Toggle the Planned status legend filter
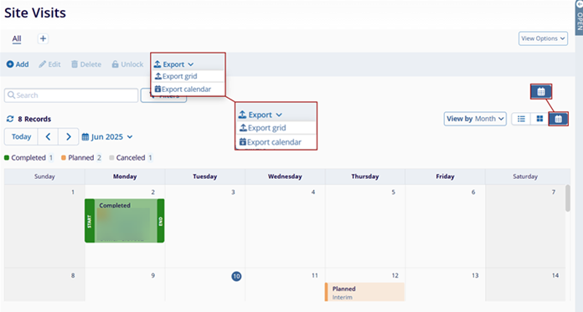The width and height of the screenshot is (583, 312). (x=81, y=158)
